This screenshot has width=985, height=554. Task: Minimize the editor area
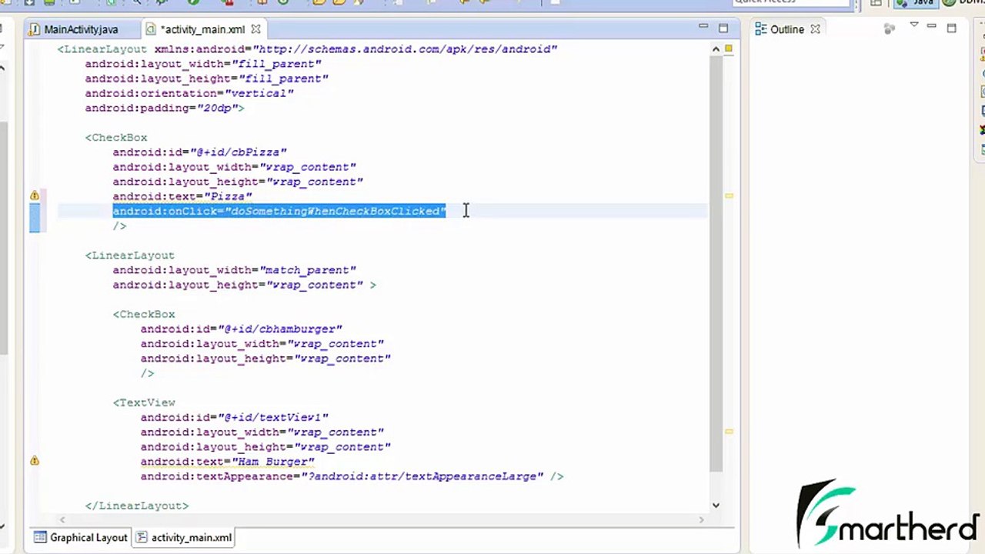coord(703,27)
